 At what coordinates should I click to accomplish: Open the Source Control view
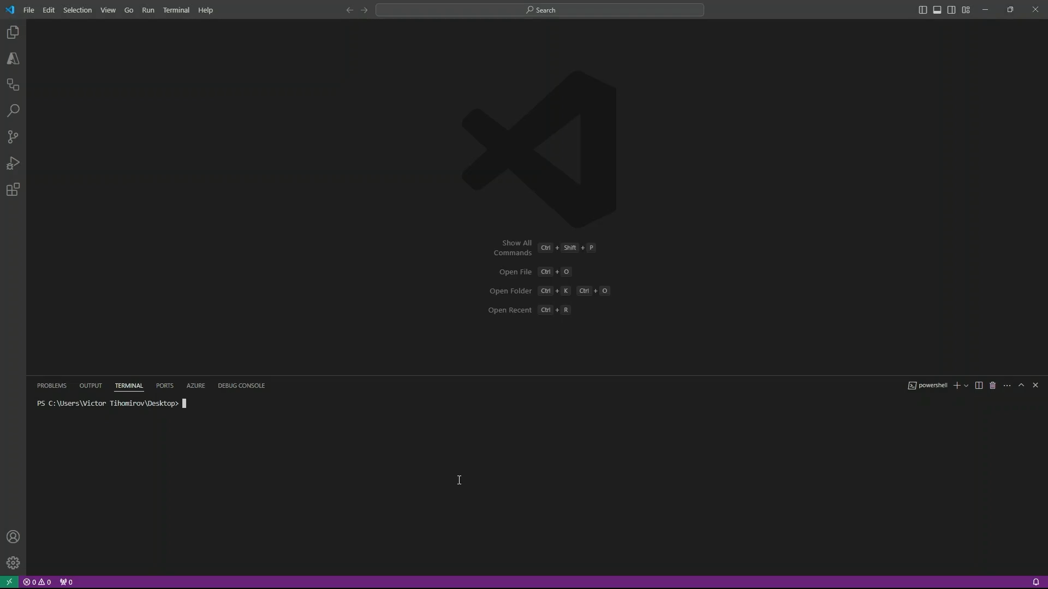13,137
